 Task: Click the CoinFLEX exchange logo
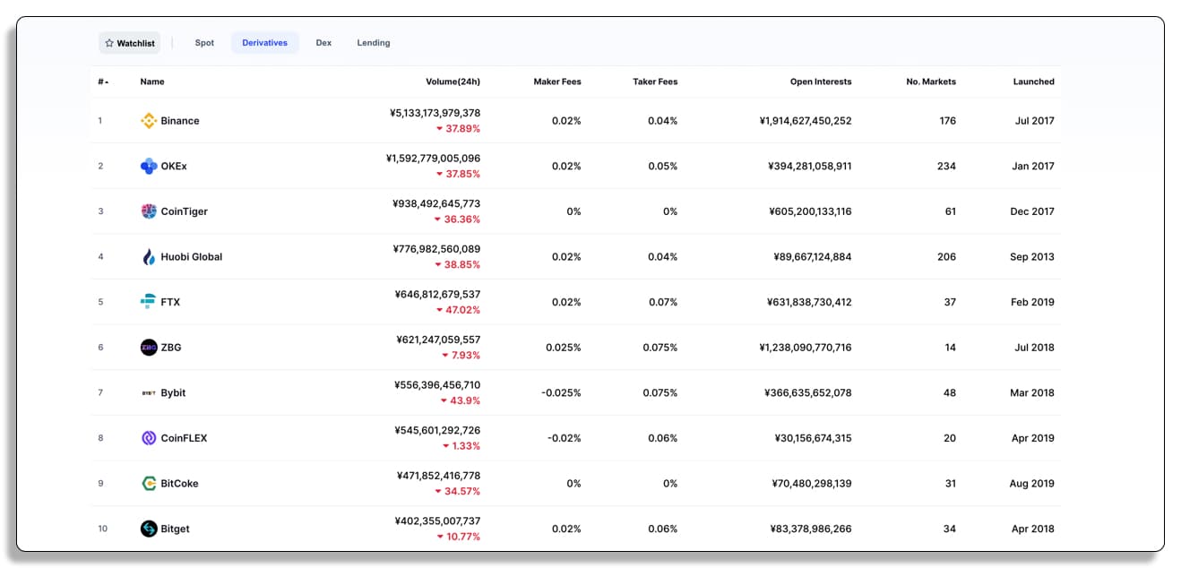click(x=149, y=438)
